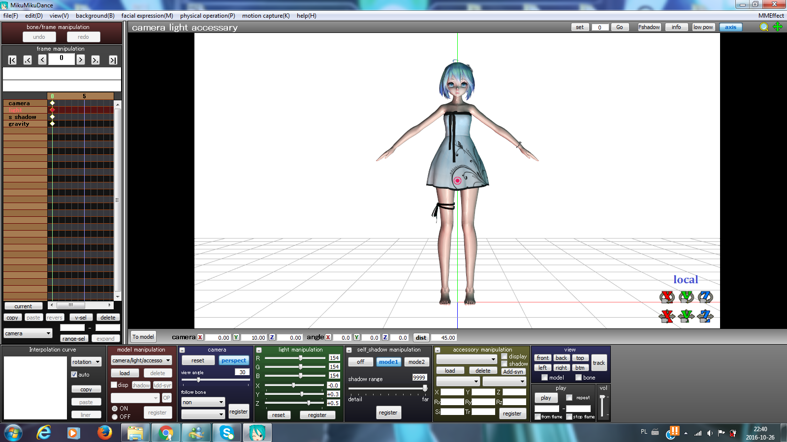
Task: Click local Y move icon
Action: point(686,316)
